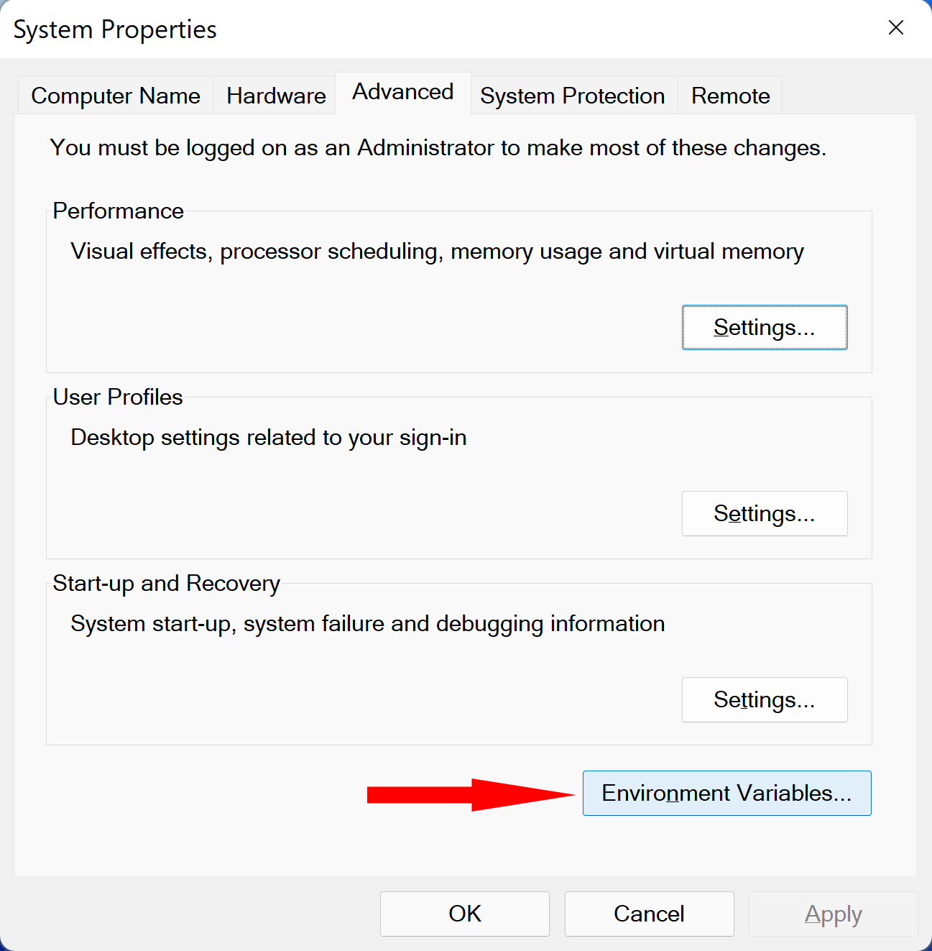The width and height of the screenshot is (932, 951).
Task: Open Start-up and Recovery Settings
Action: tap(764, 700)
